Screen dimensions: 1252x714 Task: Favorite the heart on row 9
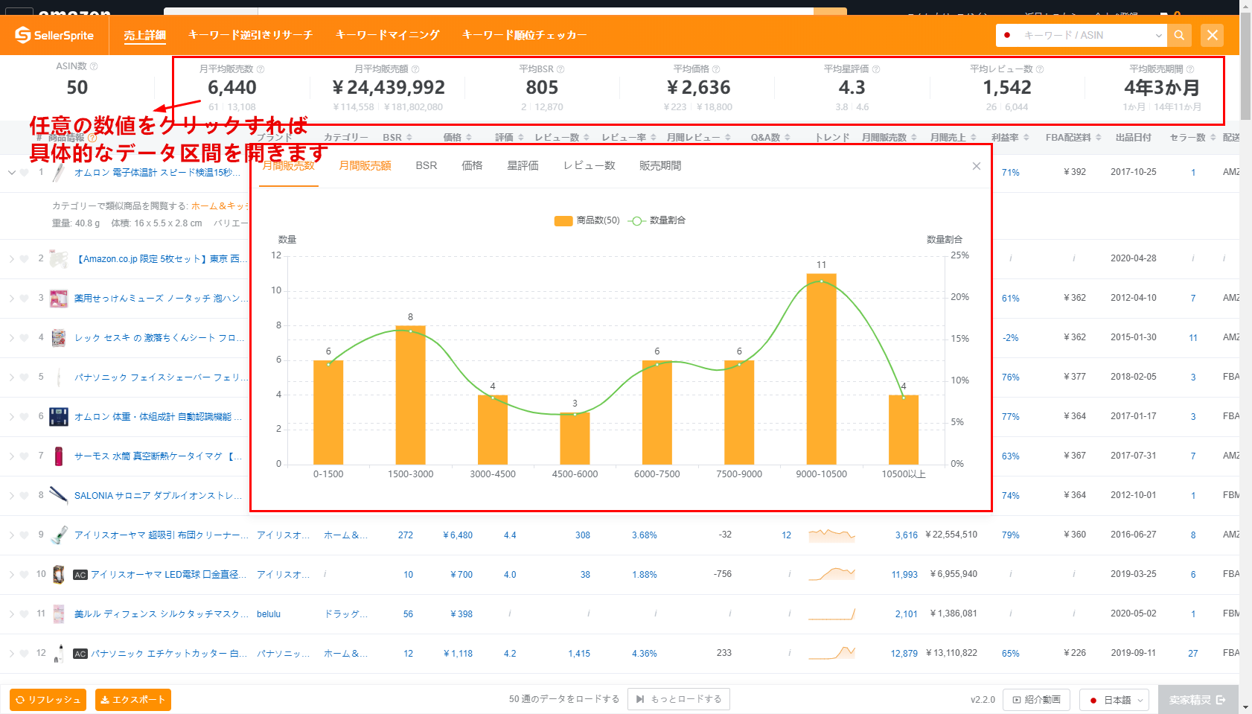(x=25, y=535)
